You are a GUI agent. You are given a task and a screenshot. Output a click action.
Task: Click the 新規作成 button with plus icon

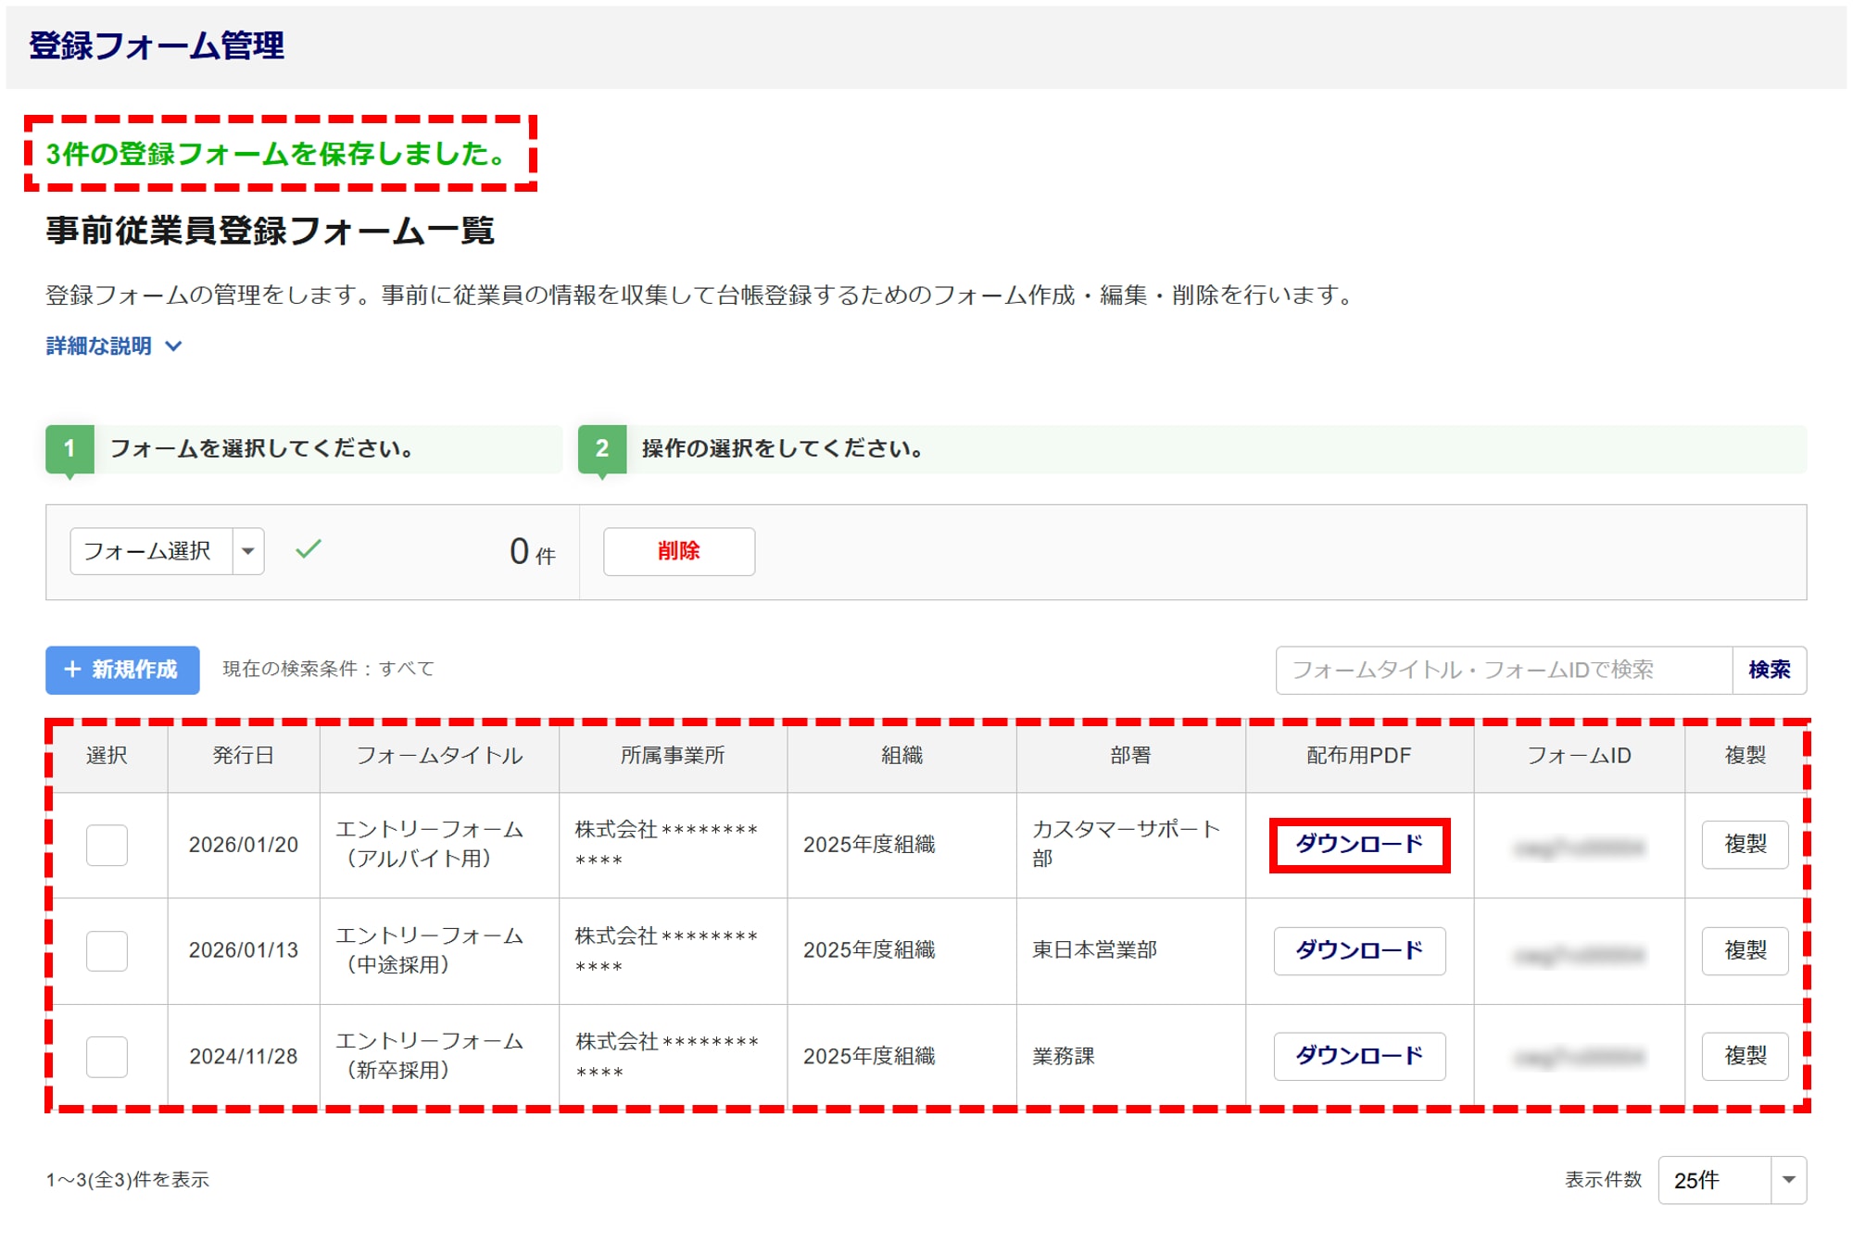[x=122, y=670]
